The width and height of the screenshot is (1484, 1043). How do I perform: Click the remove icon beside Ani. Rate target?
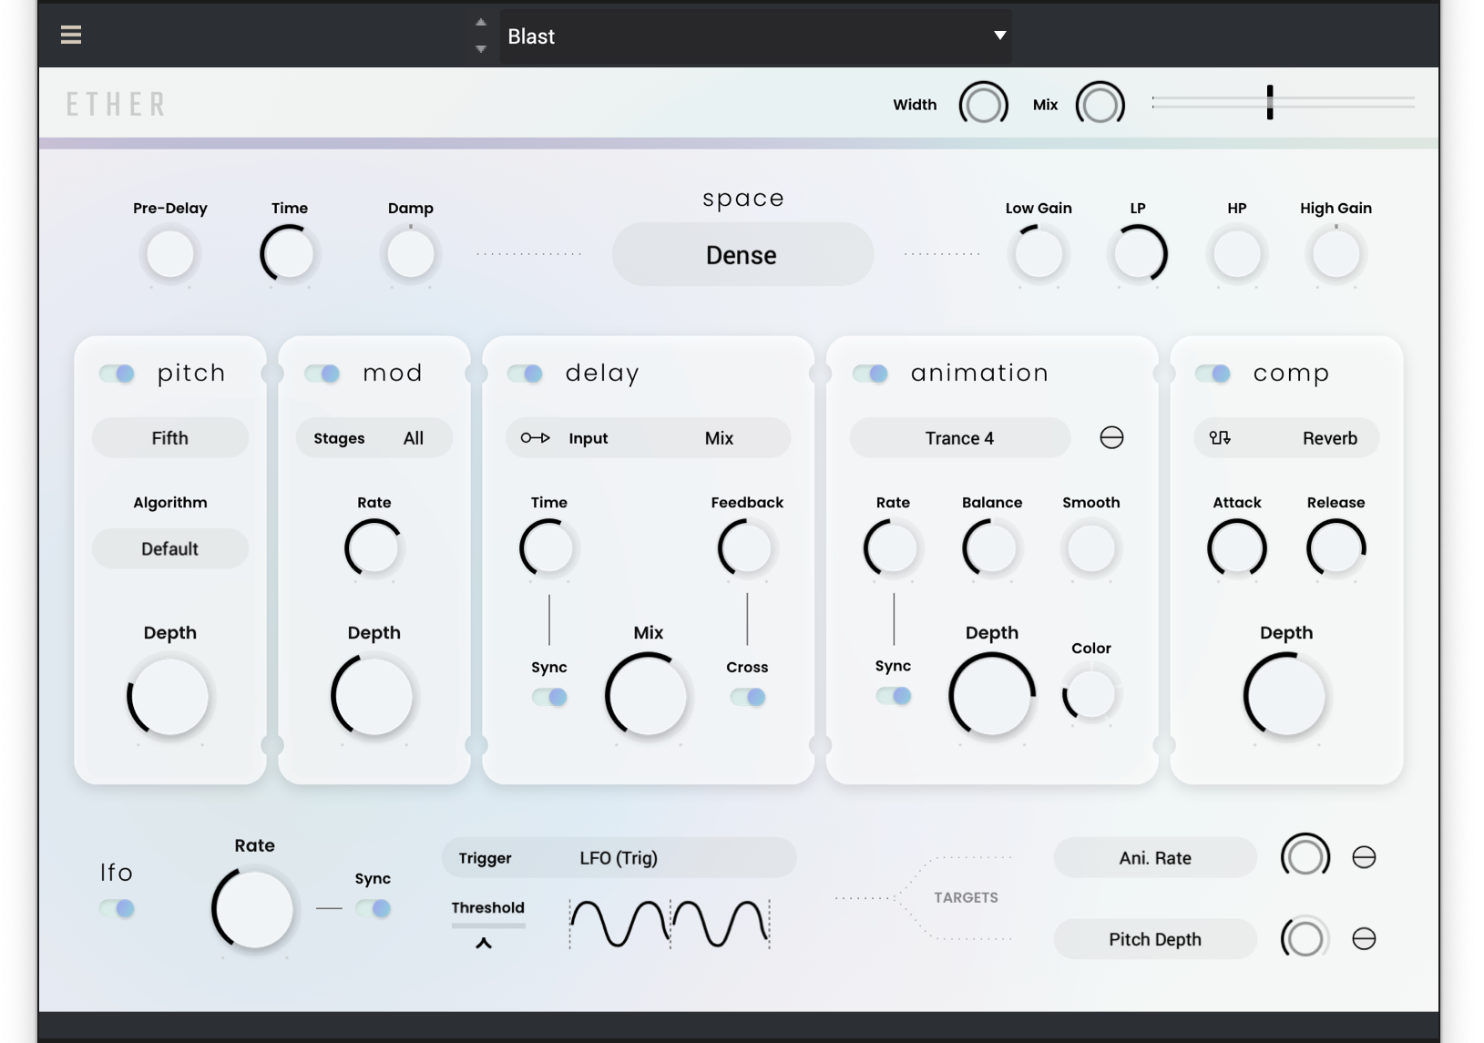(1364, 857)
